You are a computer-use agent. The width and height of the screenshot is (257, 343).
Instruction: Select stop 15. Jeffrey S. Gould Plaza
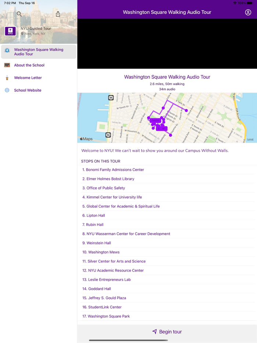pyautogui.click(x=167, y=298)
